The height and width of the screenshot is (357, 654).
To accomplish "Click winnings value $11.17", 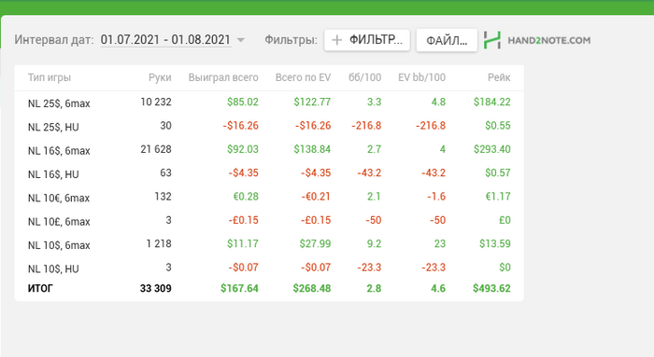I will [242, 243].
